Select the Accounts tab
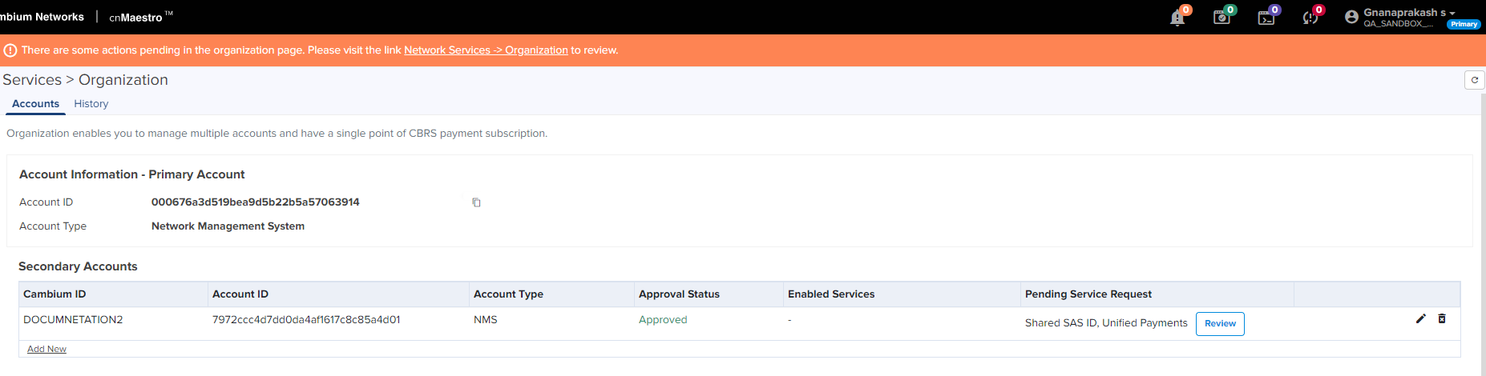The height and width of the screenshot is (376, 1486). [x=35, y=104]
